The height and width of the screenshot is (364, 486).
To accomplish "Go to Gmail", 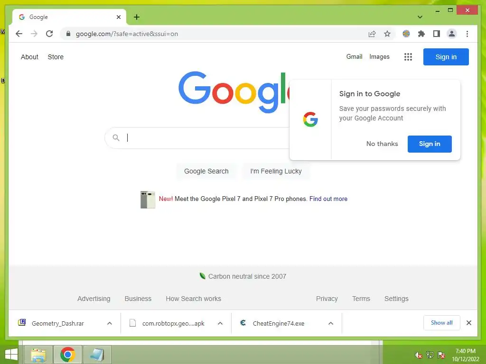I will click(x=354, y=57).
